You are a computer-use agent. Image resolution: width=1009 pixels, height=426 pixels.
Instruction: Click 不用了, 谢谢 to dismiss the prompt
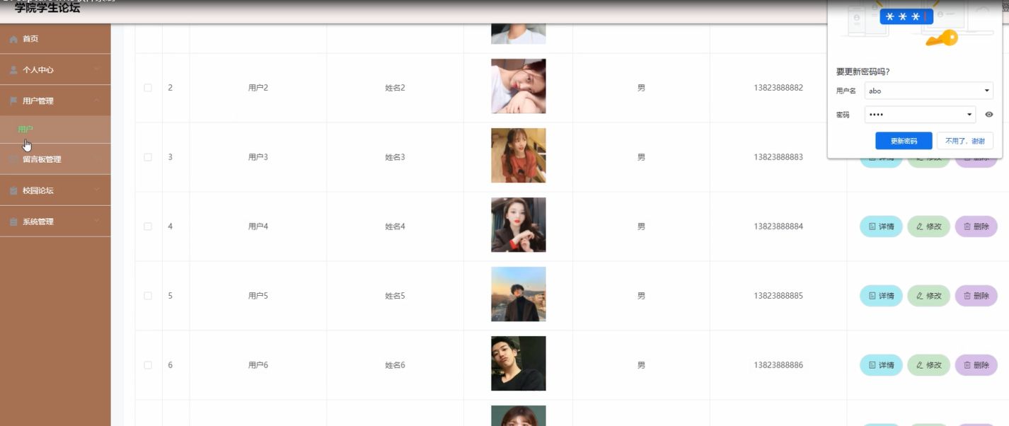tap(964, 141)
